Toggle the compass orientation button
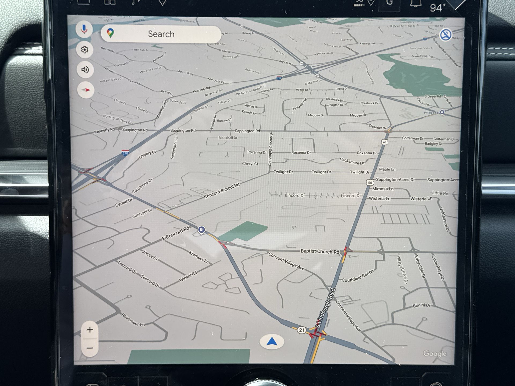 coord(86,90)
